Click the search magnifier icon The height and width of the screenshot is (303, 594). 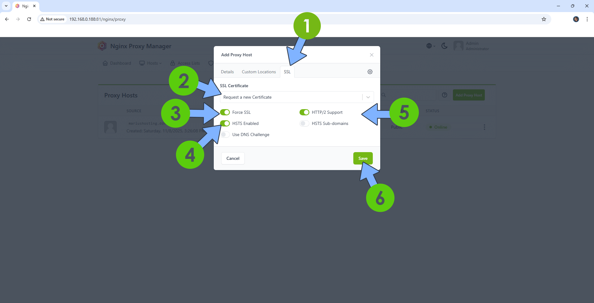click(383, 95)
